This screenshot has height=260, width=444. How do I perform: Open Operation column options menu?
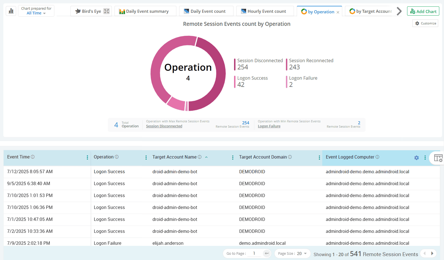click(x=146, y=157)
